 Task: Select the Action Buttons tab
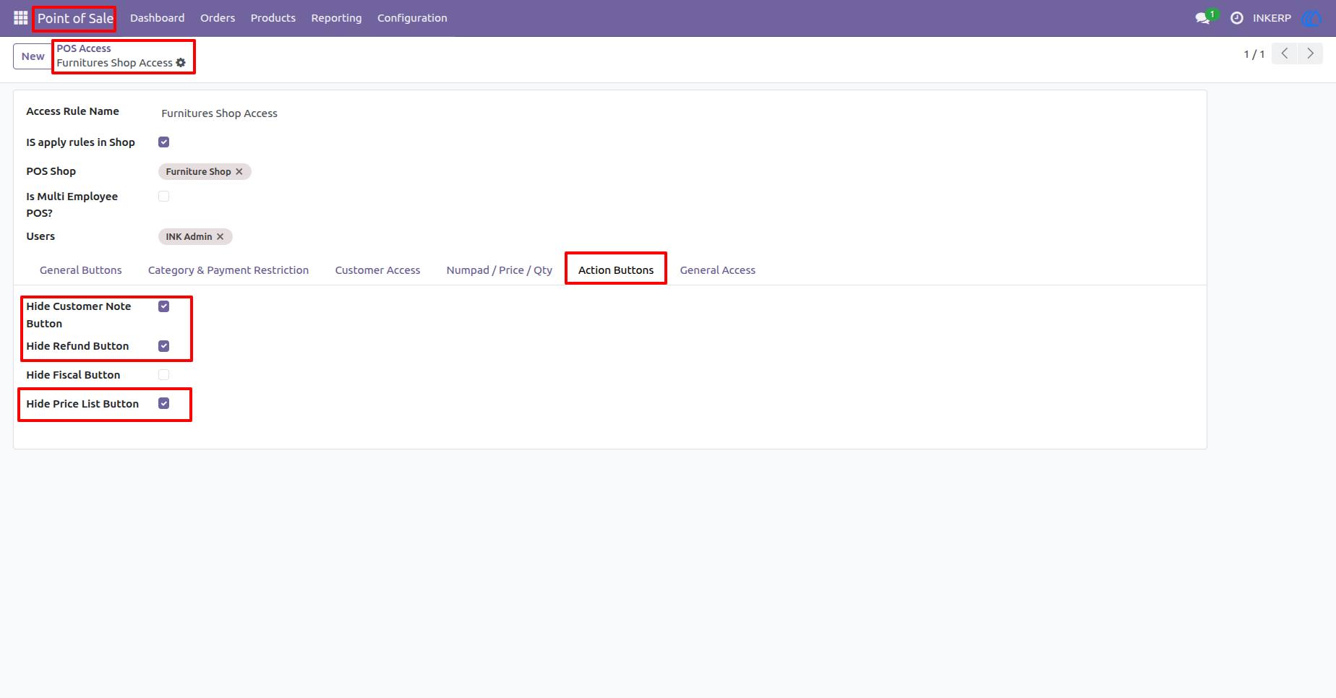coord(616,270)
